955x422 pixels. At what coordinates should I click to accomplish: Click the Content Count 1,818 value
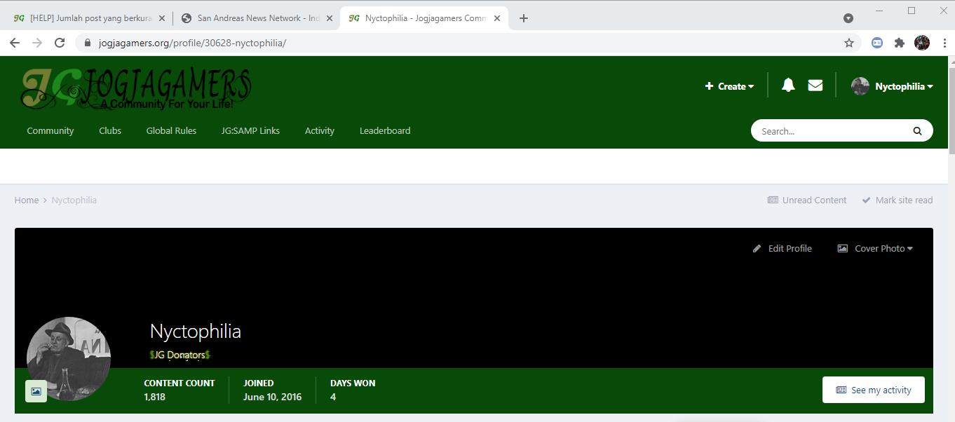(x=154, y=397)
